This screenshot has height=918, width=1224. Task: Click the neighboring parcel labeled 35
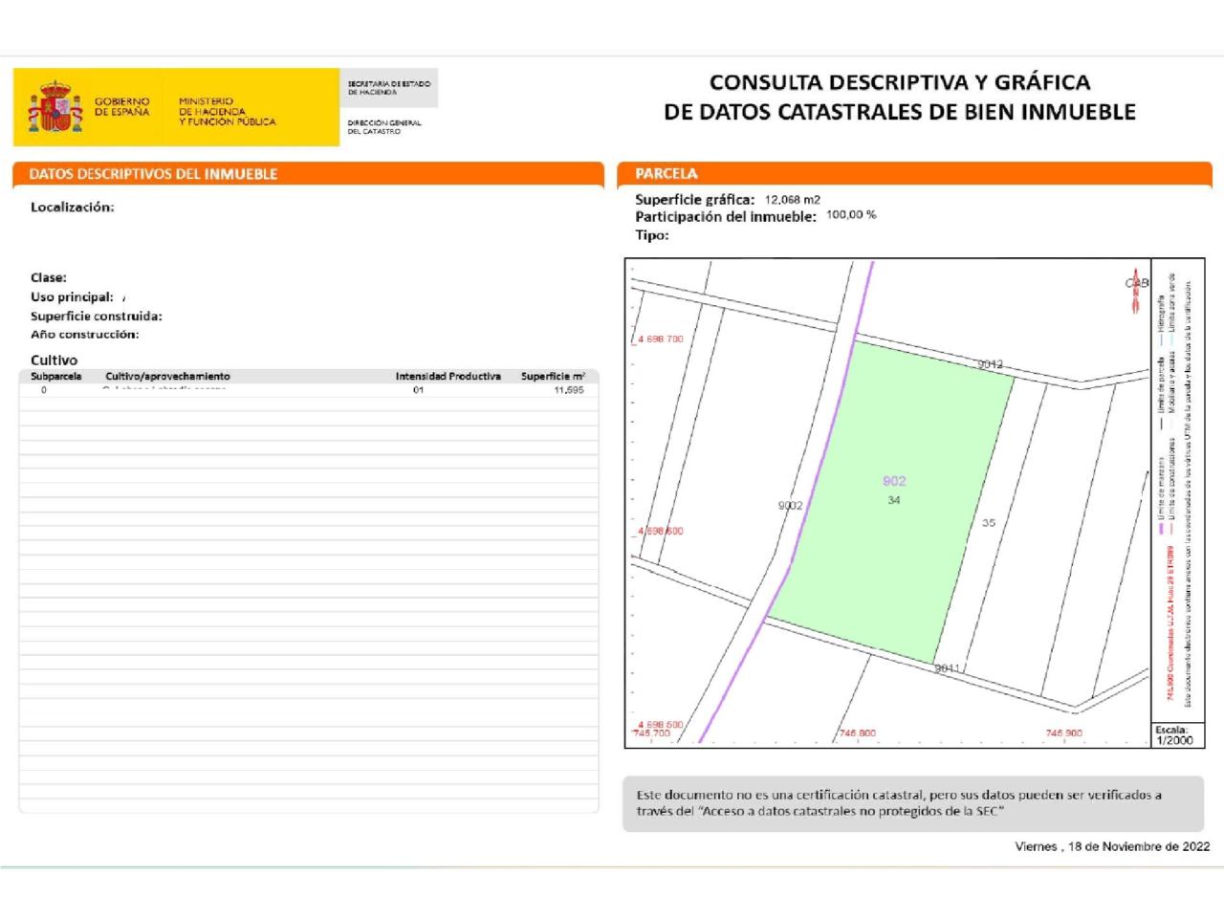pyautogui.click(x=988, y=522)
